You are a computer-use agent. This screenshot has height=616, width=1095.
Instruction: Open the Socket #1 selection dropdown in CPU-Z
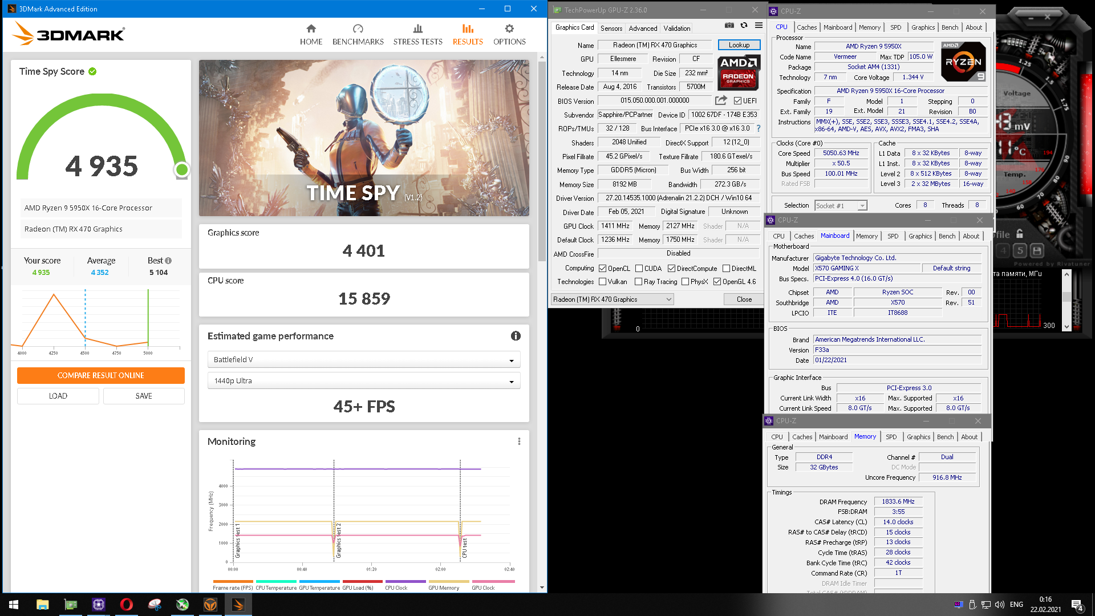[x=841, y=206]
